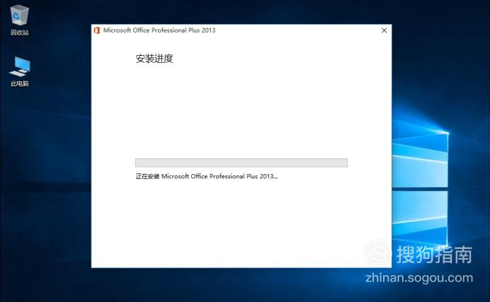The image size is (490, 302).
Task: Close the Office Professional Plus 2013 installer
Action: [384, 30]
